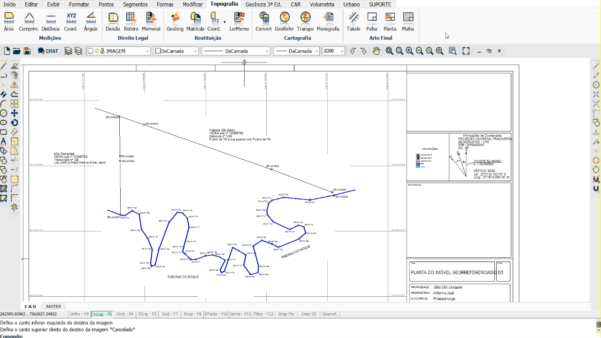Enable Grid - F7 display
This screenshot has height=338, width=601.
[170, 314]
